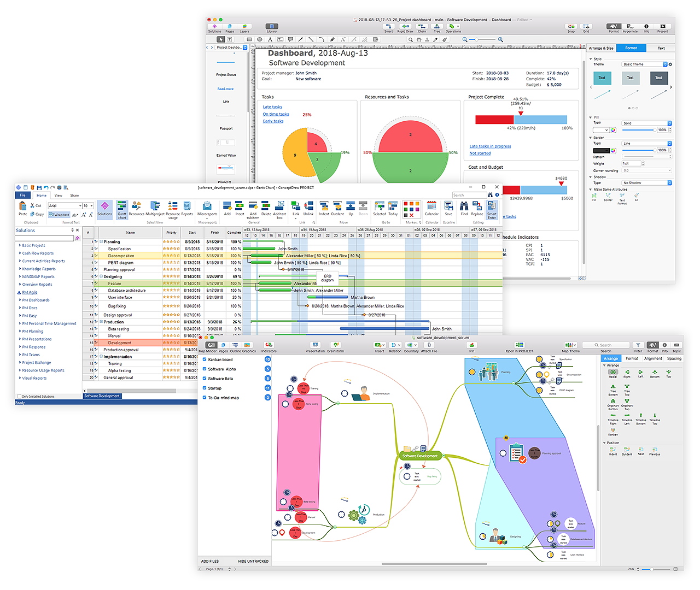The height and width of the screenshot is (590, 700).
Task: Click Solutions icon in Dashboard window toolbar
Action: (x=214, y=26)
